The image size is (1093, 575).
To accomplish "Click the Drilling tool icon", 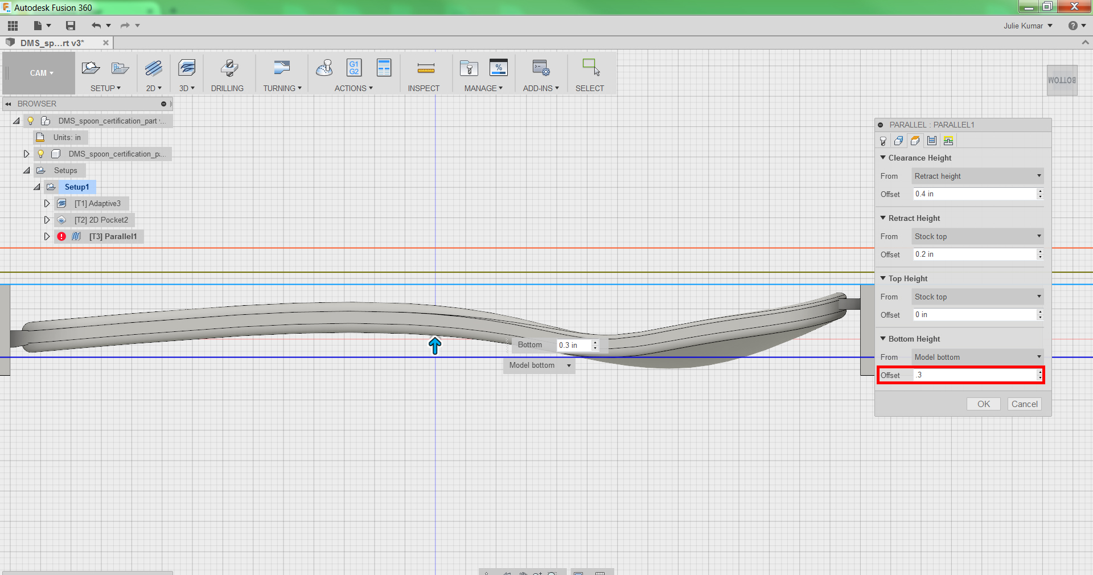I will [x=229, y=68].
